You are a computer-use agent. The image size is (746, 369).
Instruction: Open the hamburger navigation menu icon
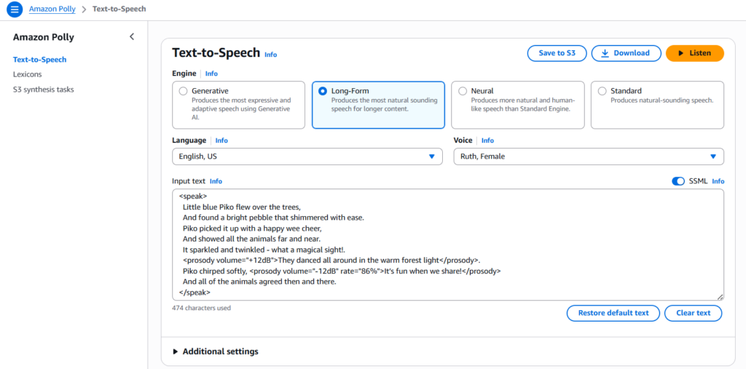[15, 9]
